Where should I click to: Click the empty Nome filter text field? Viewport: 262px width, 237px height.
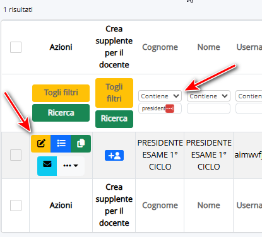[x=208, y=108]
